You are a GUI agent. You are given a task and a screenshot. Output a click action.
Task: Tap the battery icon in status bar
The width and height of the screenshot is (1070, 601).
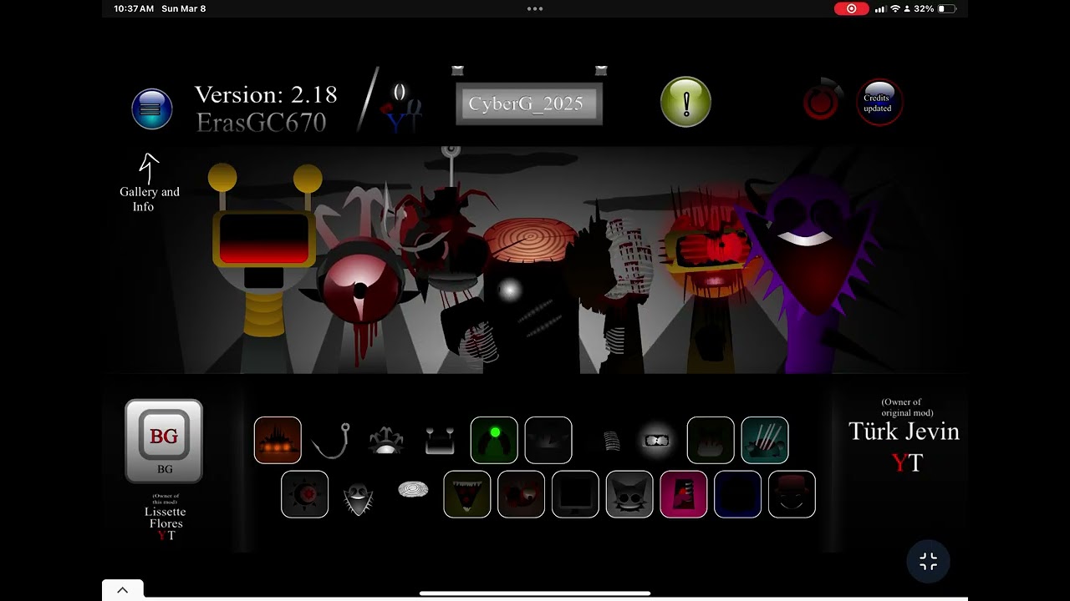[x=946, y=8]
